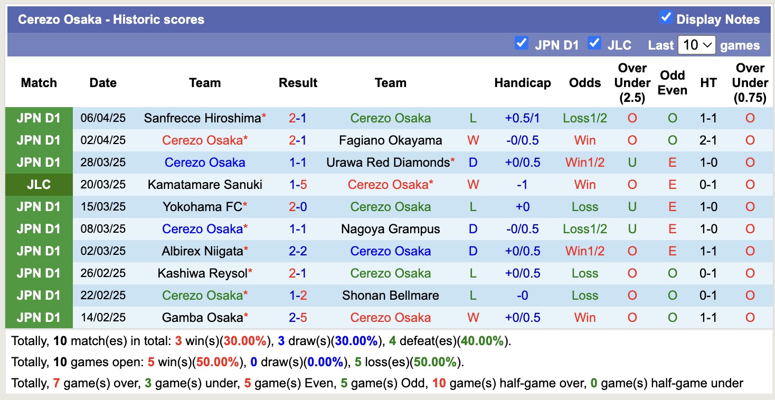Click the green JLC badge on the Kamatamare Sanuki row
Image resolution: width=775 pixels, height=400 pixels.
pos(39,184)
